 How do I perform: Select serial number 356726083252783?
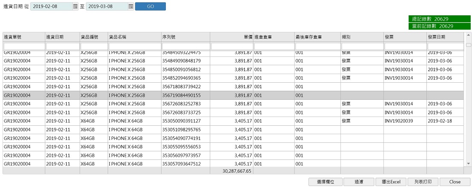[x=181, y=104]
